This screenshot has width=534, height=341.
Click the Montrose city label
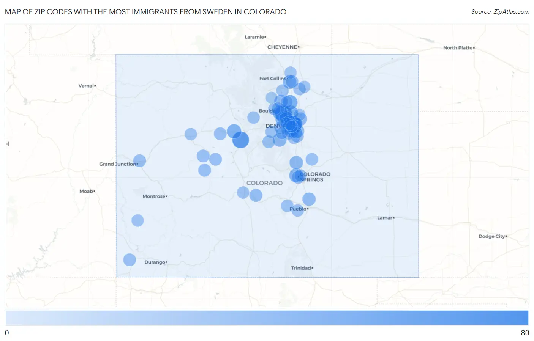click(x=155, y=196)
